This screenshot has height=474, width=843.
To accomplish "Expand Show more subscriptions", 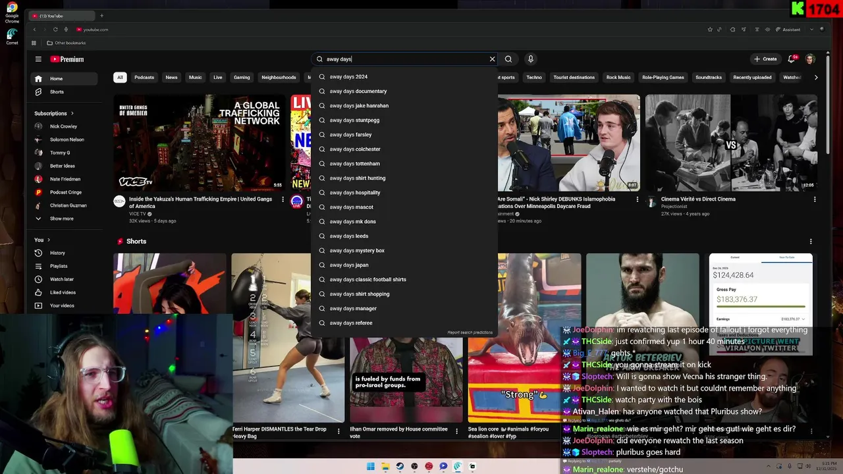I will (x=64, y=219).
